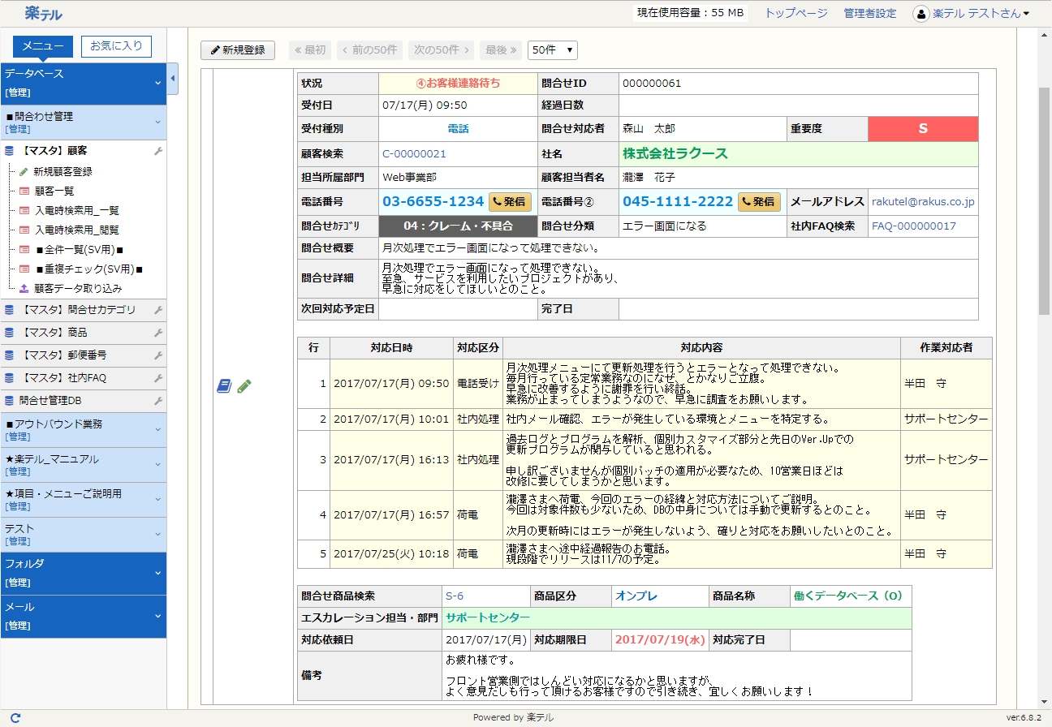The width and height of the screenshot is (1052, 727).
Task: Edit record with green pencil icon
Action: click(x=244, y=386)
